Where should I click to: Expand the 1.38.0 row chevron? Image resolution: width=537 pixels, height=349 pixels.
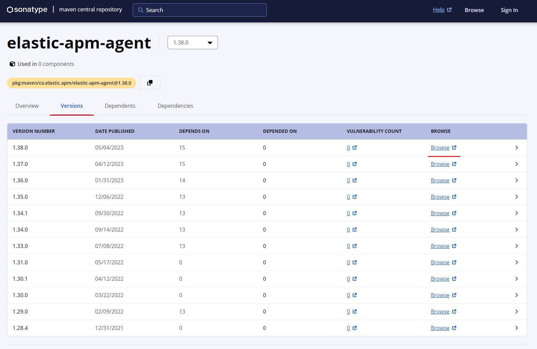point(517,148)
